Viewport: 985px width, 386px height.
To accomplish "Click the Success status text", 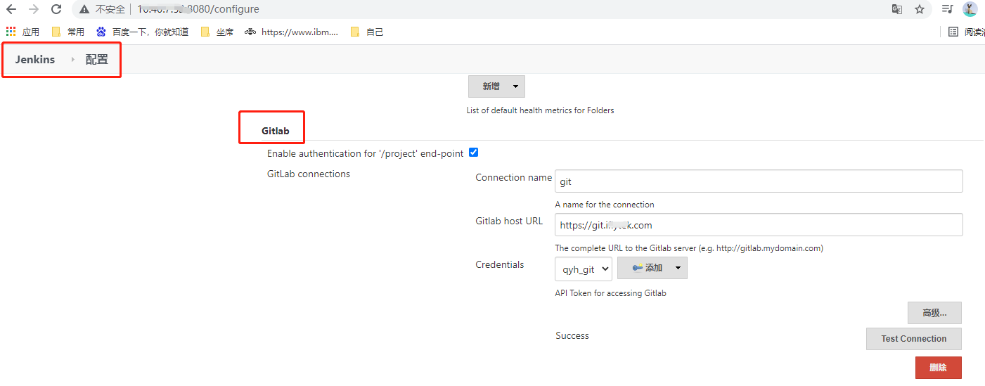I will 572,335.
